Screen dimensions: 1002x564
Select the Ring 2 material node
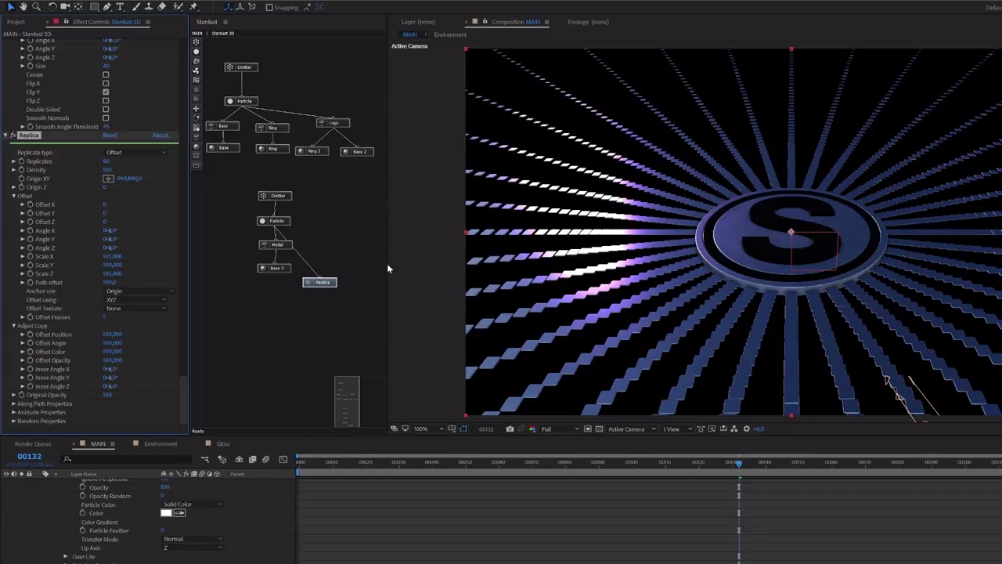click(x=311, y=151)
